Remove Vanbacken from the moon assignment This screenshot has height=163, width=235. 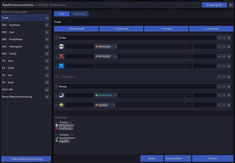[x=115, y=95]
